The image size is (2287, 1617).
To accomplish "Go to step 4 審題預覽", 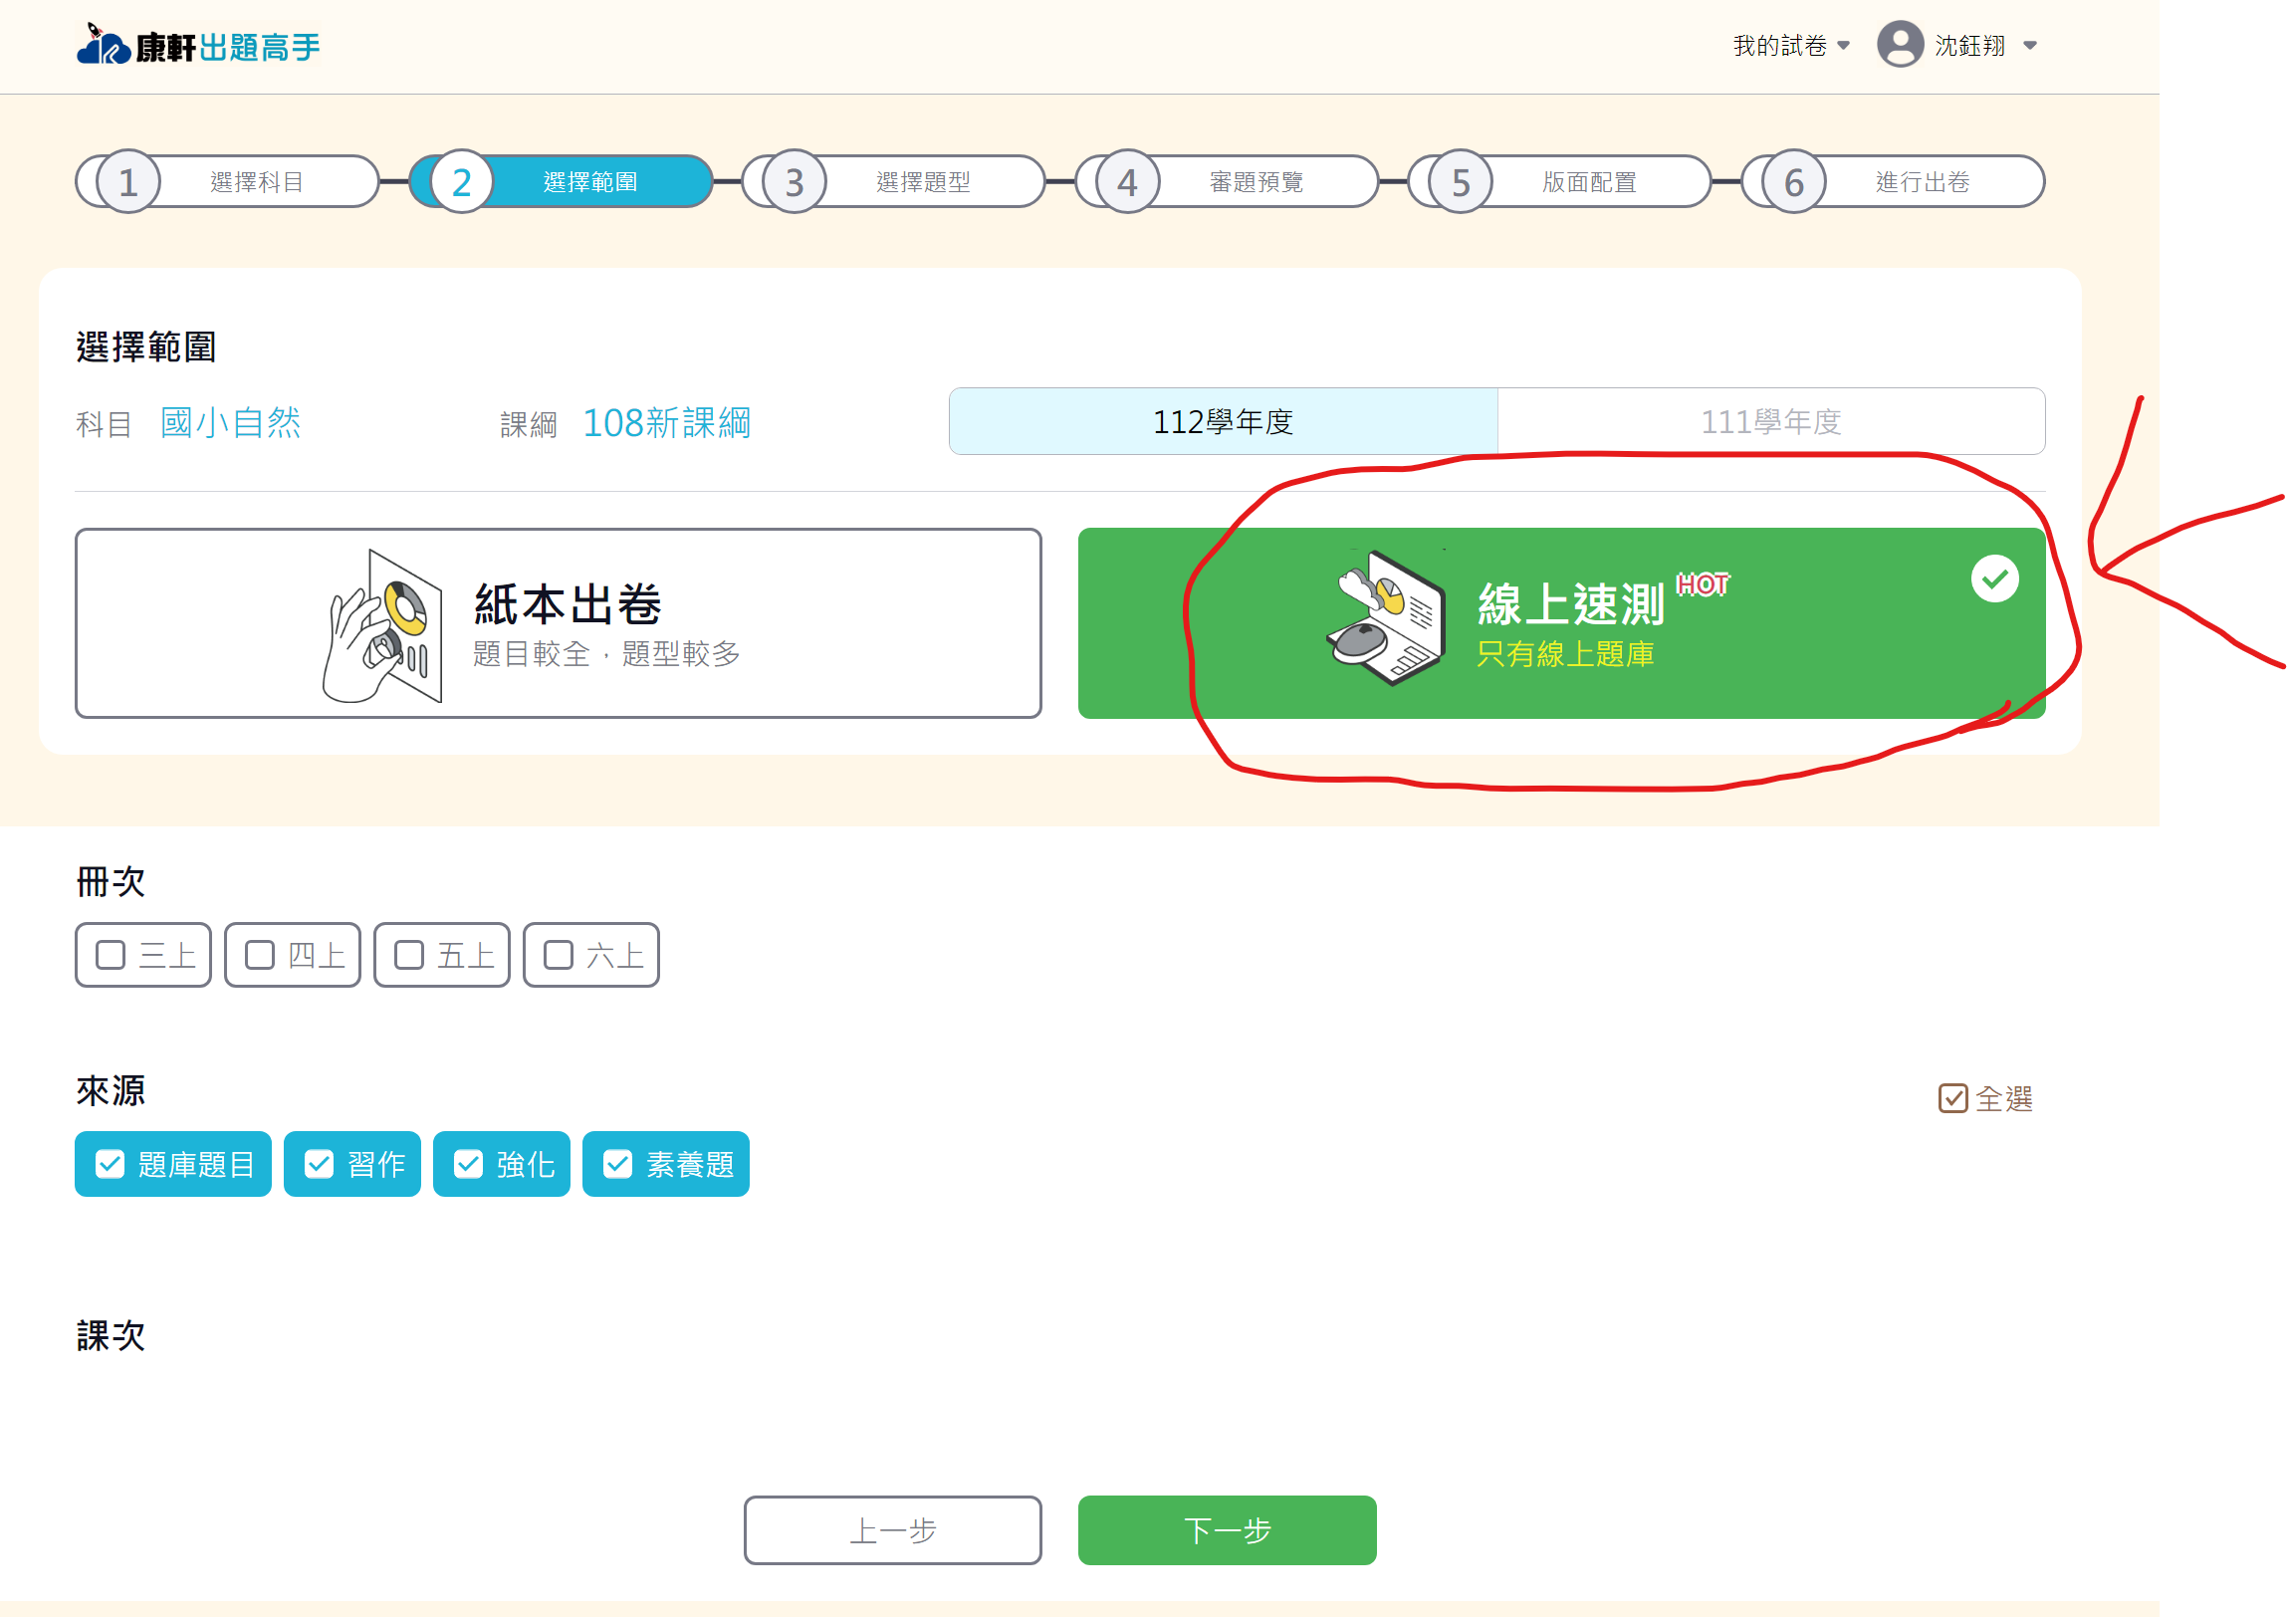I will click(1228, 181).
